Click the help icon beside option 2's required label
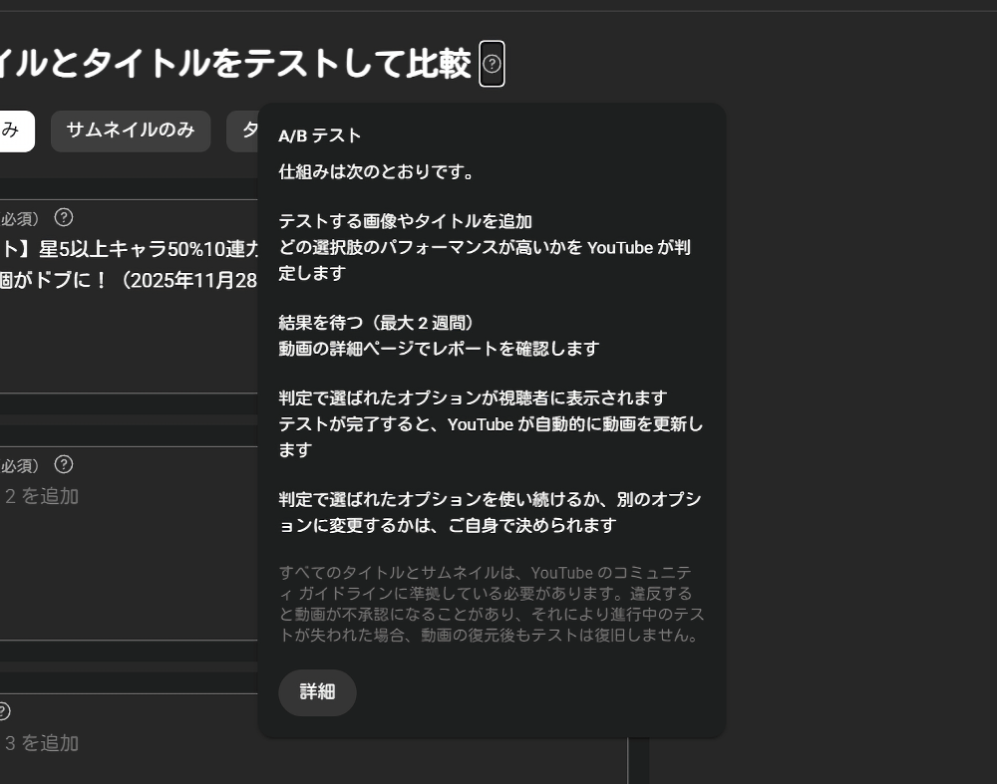 (64, 464)
